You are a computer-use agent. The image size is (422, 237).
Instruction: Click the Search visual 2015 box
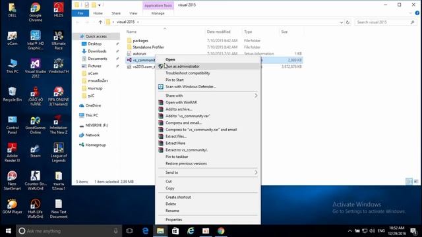pyautogui.click(x=385, y=22)
